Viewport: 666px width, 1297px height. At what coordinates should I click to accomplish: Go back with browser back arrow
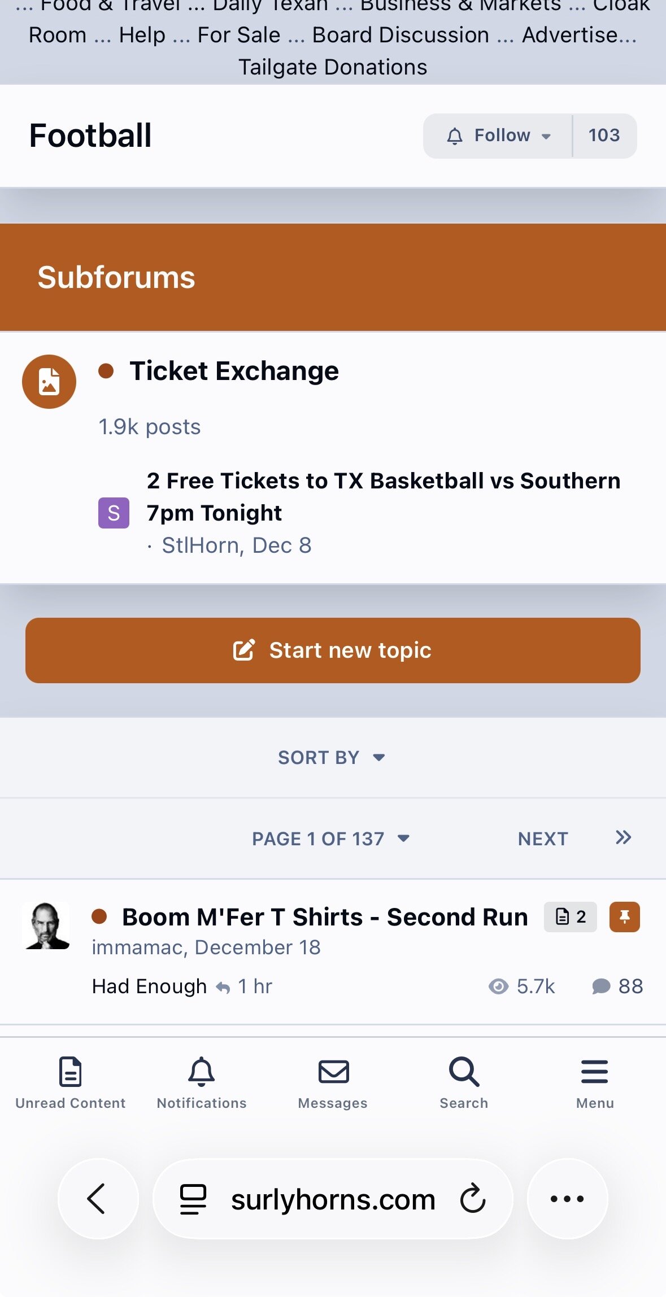(98, 1199)
